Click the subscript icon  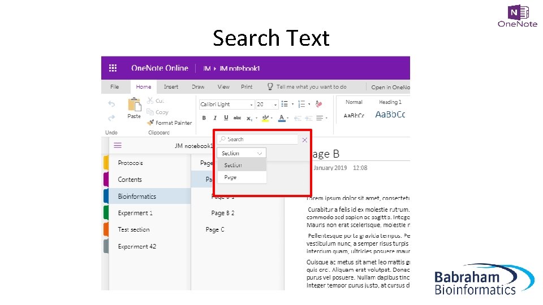(249, 118)
